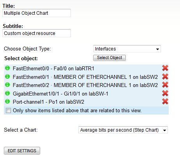The height and width of the screenshot is (160, 180).
Task: Focus the Title input field
Action: pos(37,13)
